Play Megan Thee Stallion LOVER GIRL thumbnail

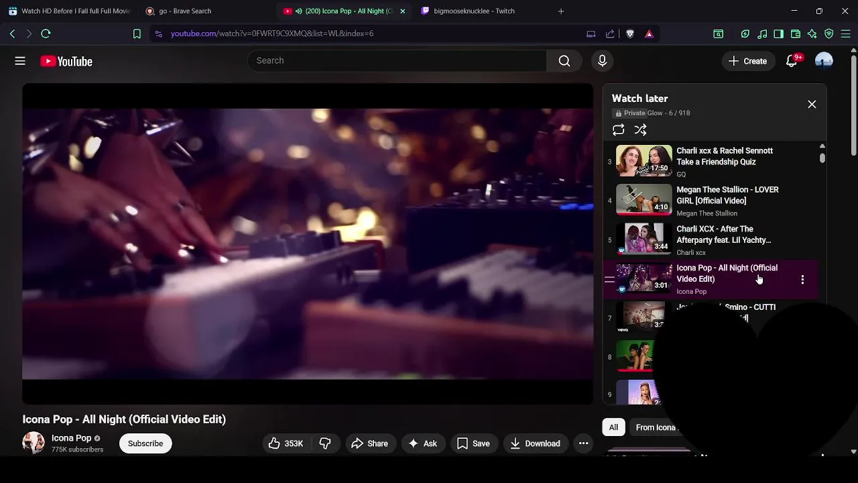(x=644, y=200)
